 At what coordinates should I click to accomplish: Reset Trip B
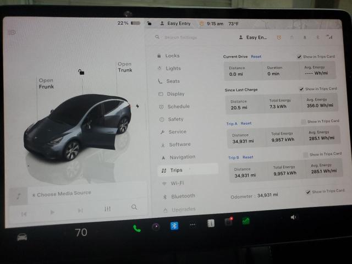[248, 157]
